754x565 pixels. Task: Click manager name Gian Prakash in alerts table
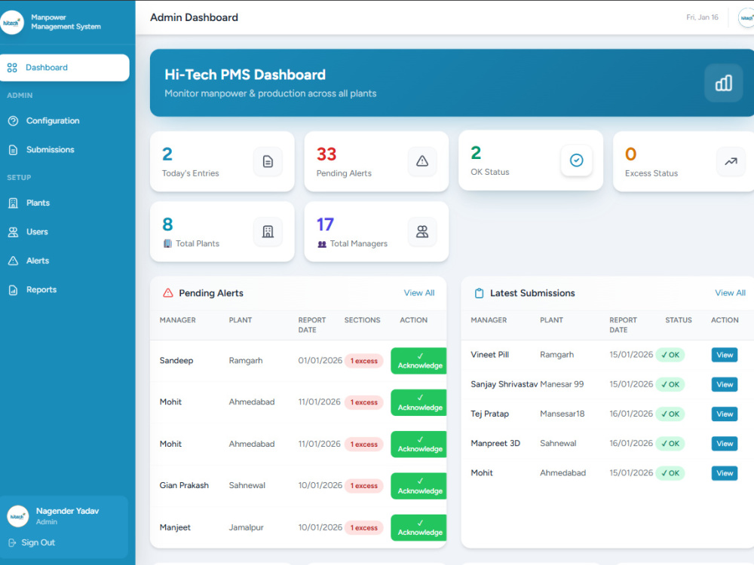pyautogui.click(x=184, y=486)
